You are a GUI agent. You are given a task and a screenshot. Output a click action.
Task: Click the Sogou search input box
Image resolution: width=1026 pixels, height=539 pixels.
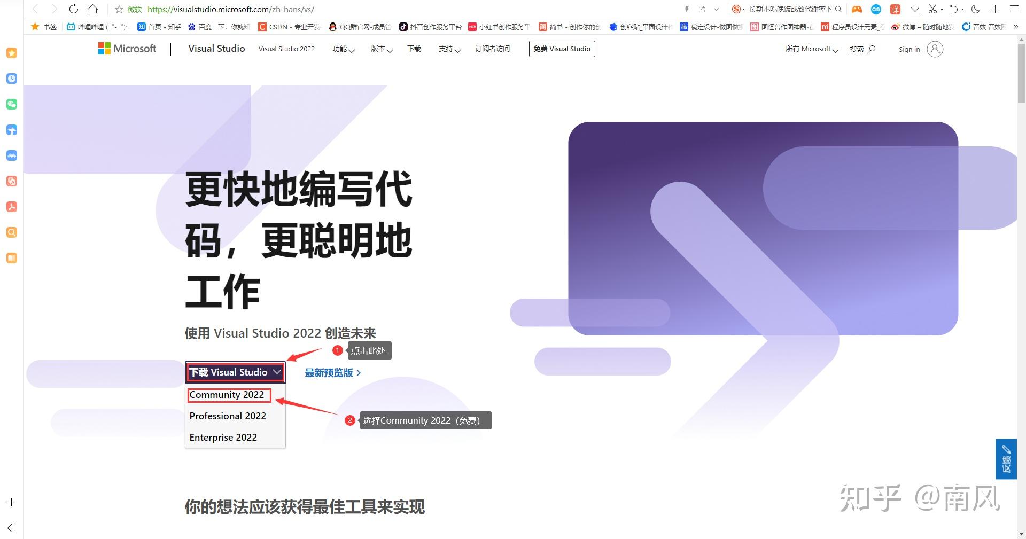[790, 9]
